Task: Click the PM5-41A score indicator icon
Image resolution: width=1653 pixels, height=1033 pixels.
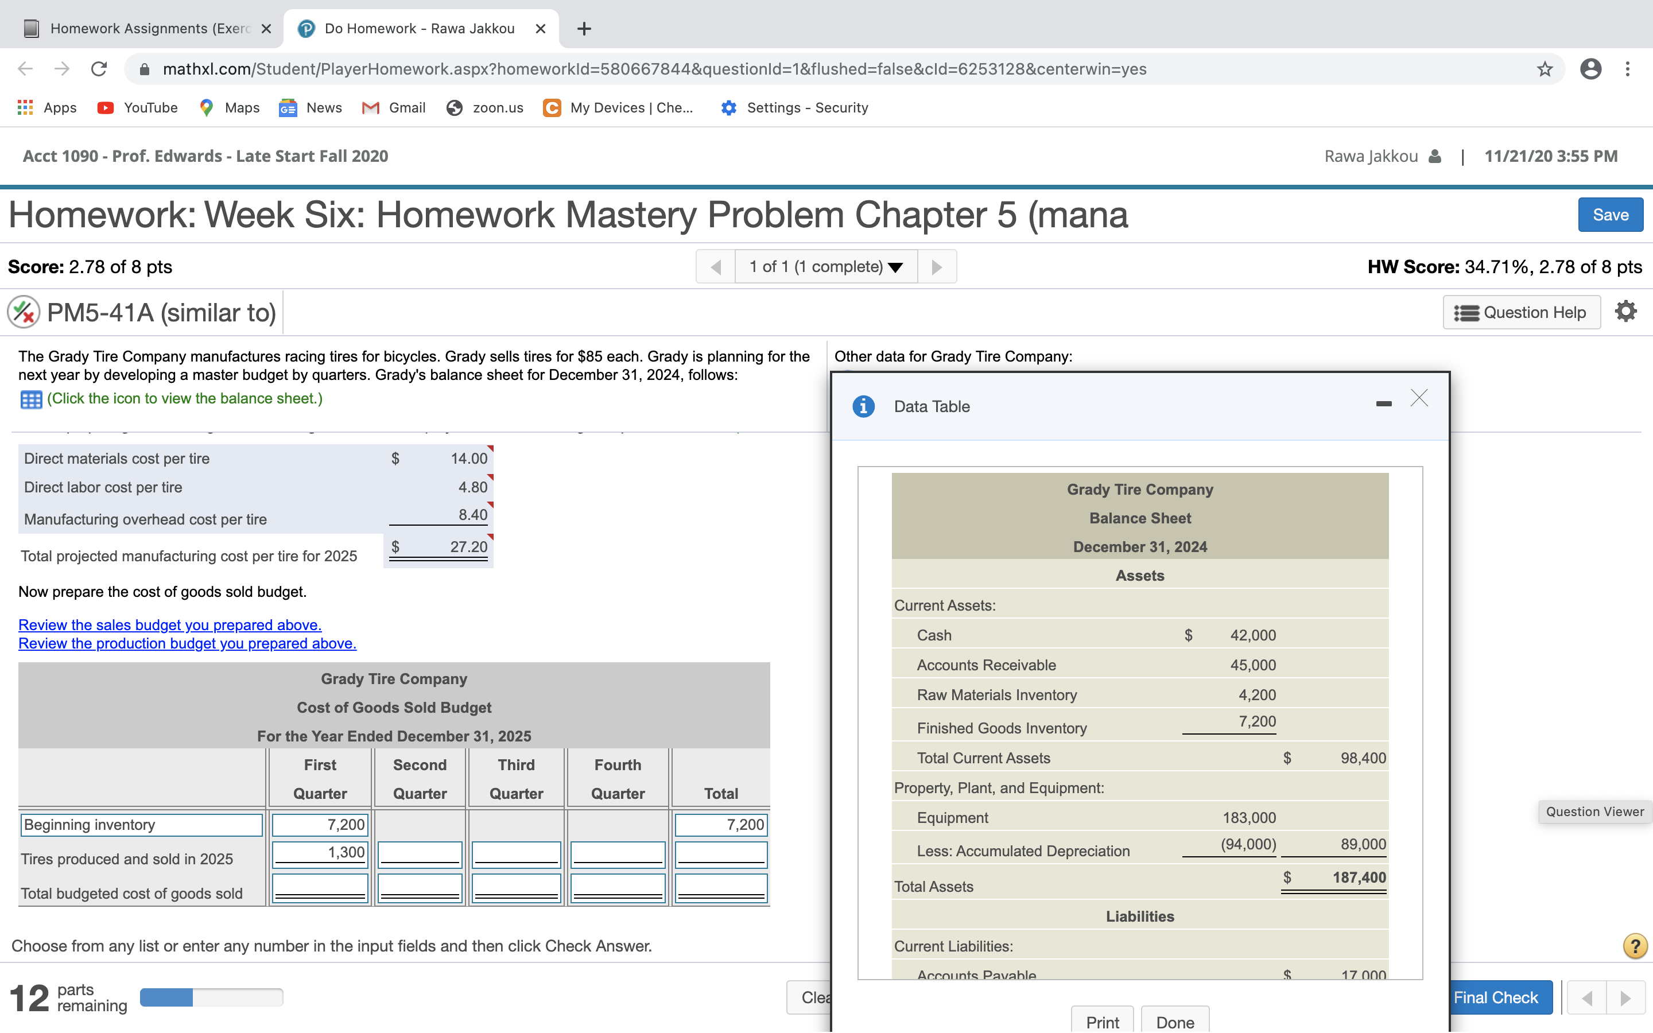Action: (x=21, y=312)
